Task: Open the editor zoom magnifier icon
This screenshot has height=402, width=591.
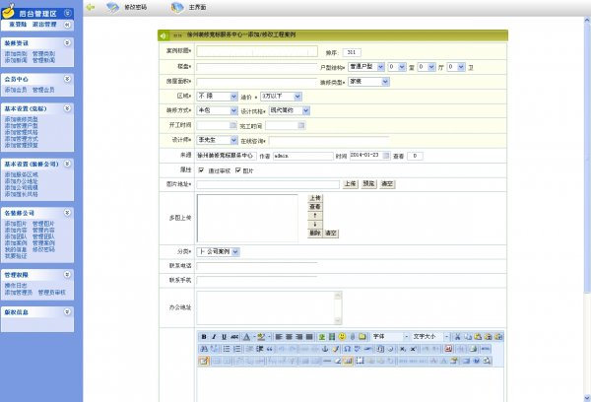Action: coord(487,361)
